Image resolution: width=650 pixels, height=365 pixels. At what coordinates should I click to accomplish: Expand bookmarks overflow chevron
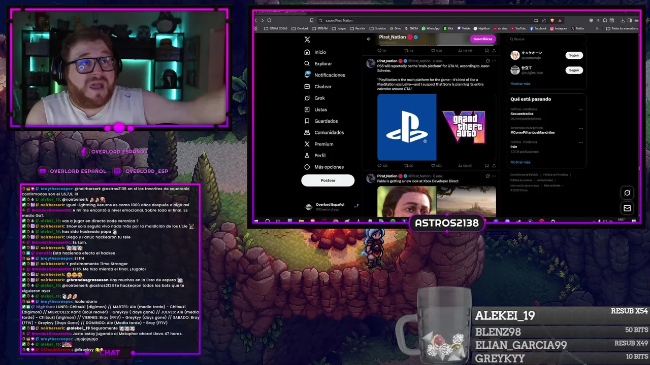(x=596, y=28)
